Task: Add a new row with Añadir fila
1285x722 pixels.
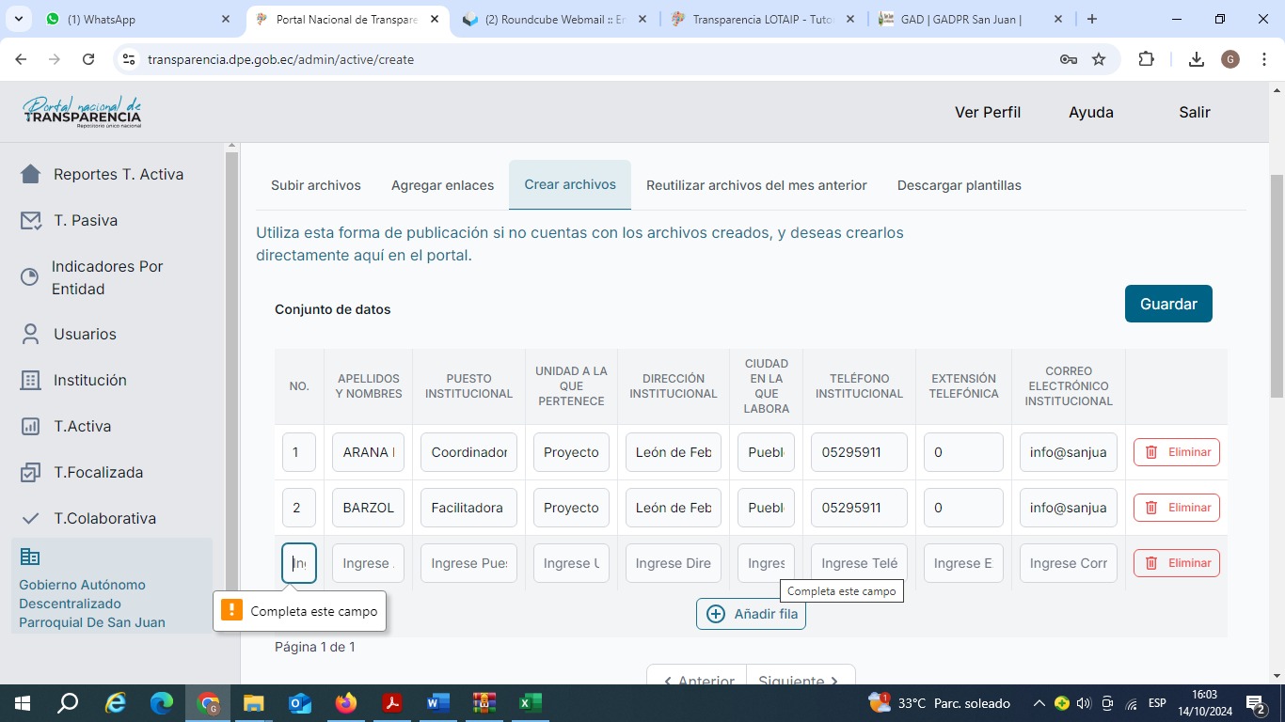Action: coord(751,614)
